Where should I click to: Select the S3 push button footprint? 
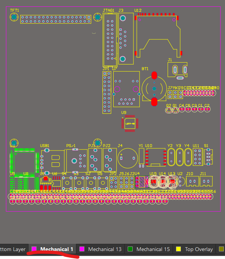click(x=79, y=183)
